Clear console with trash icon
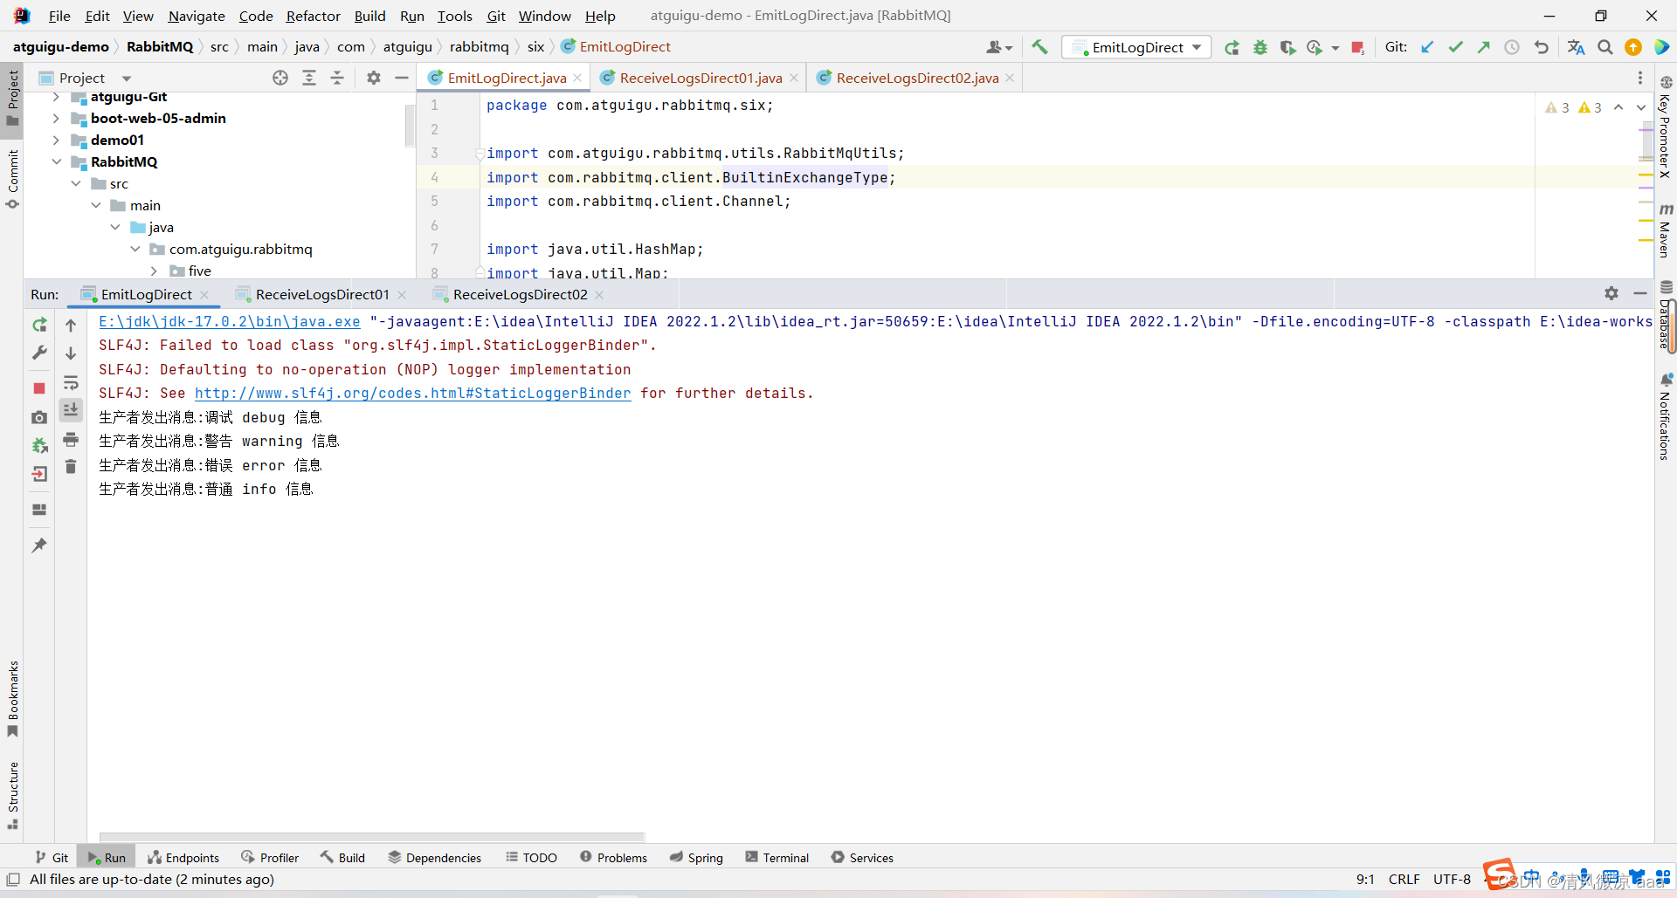The width and height of the screenshot is (1677, 898). 71,467
